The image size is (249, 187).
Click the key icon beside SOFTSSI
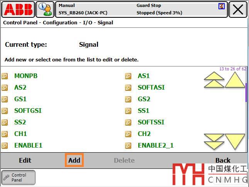[128, 122]
